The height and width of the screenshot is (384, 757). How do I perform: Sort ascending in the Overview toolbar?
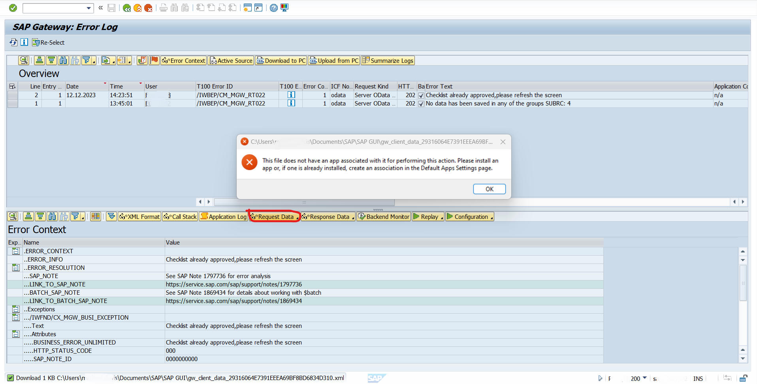[x=39, y=60]
